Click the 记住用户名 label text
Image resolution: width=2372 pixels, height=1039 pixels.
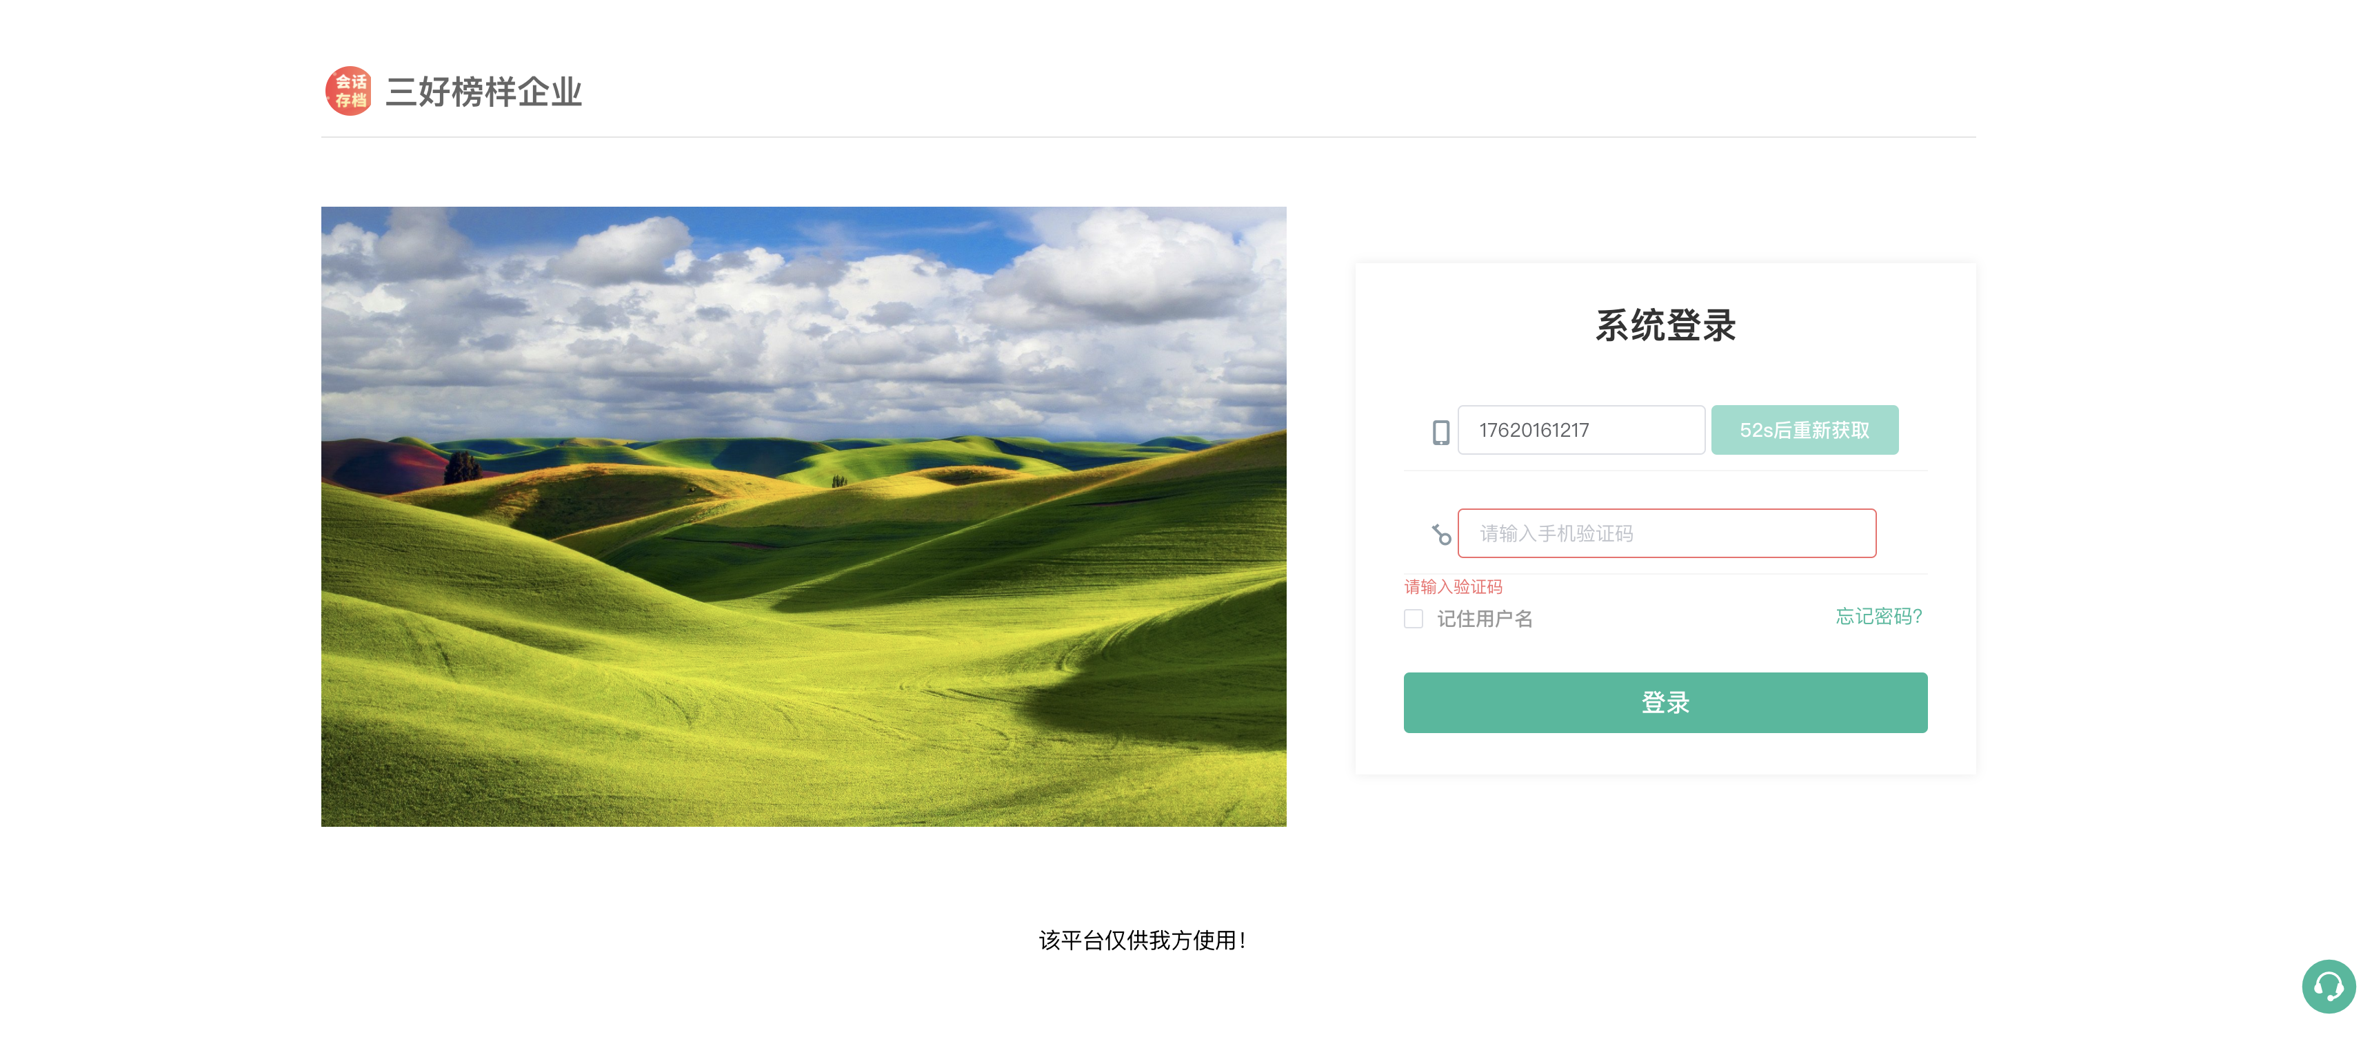click(x=1485, y=619)
